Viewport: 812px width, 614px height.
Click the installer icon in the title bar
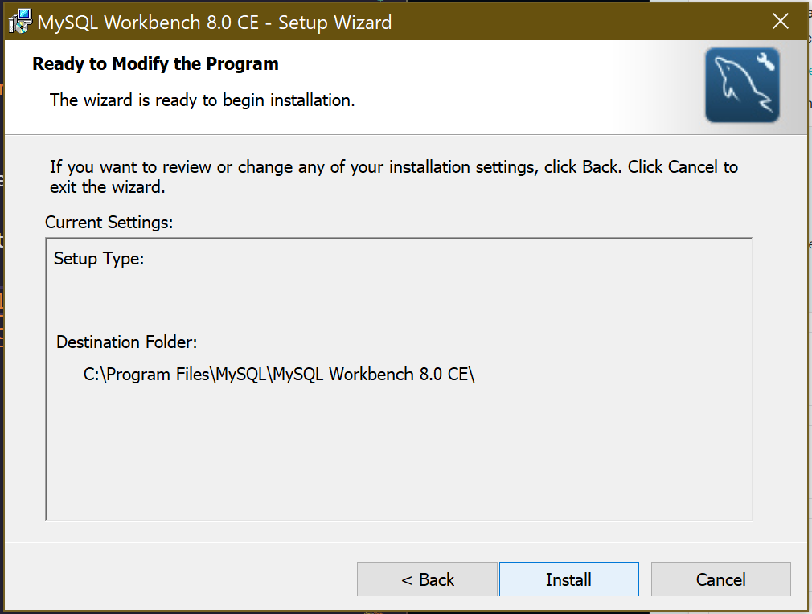tap(19, 22)
